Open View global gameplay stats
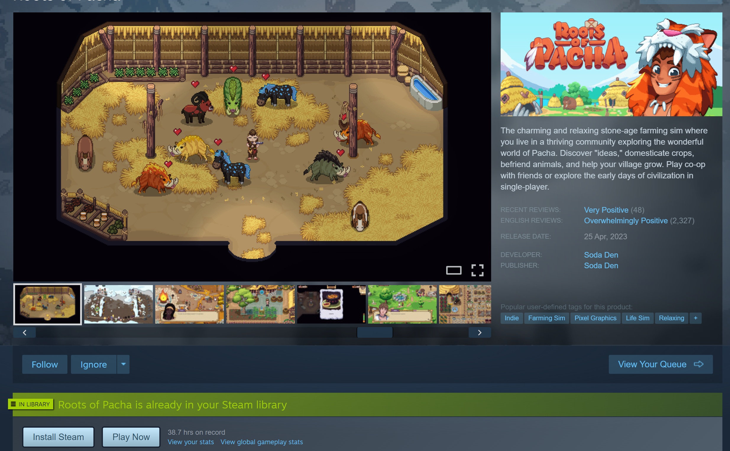The width and height of the screenshot is (730, 451). [x=262, y=442]
